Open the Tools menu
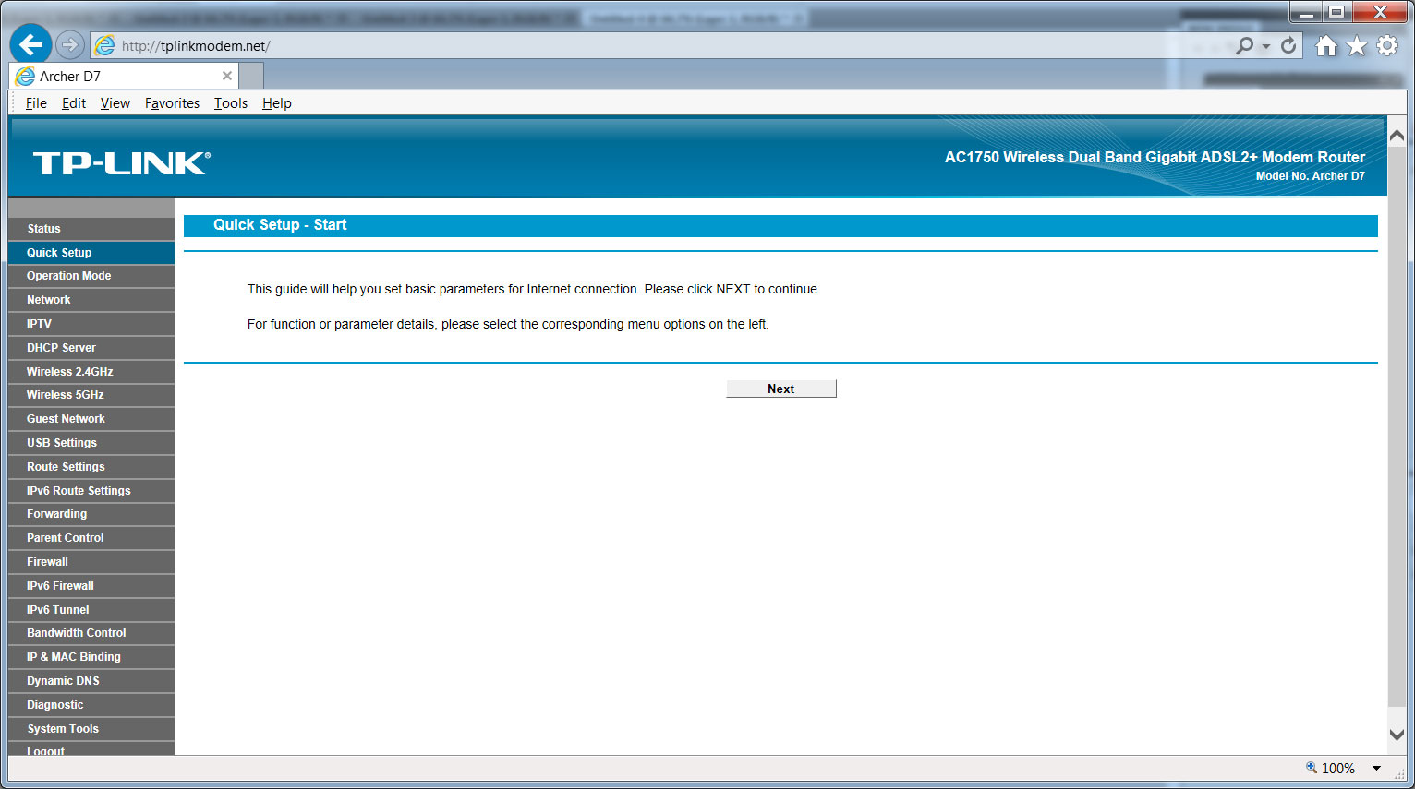This screenshot has height=789, width=1415. [231, 103]
